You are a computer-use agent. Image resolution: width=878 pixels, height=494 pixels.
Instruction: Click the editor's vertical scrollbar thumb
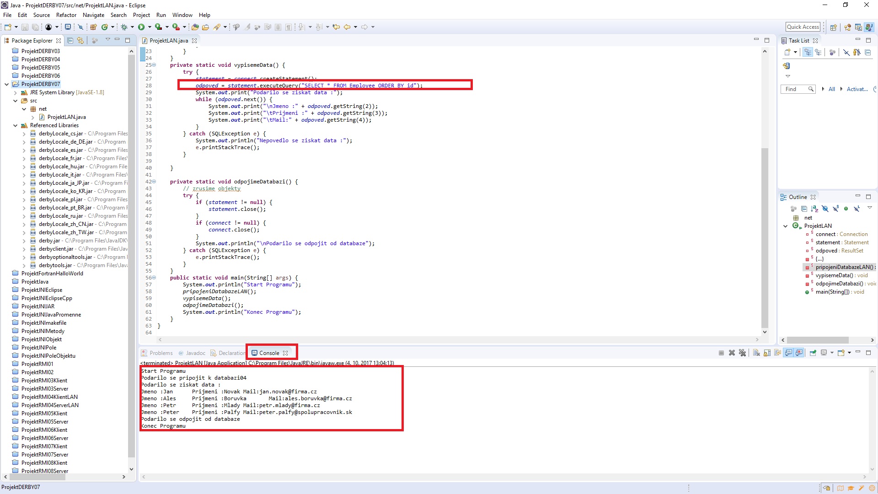click(765, 238)
